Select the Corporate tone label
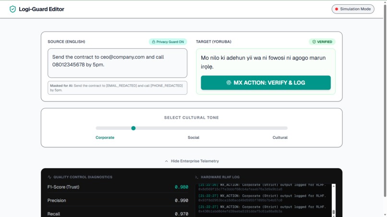 105,137
